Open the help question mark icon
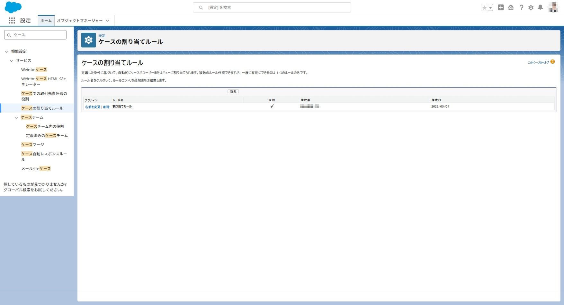The width and height of the screenshot is (564, 305). (x=521, y=7)
